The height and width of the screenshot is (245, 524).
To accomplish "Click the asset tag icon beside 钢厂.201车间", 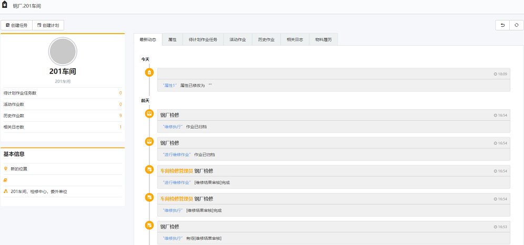I will click(x=5, y=6).
